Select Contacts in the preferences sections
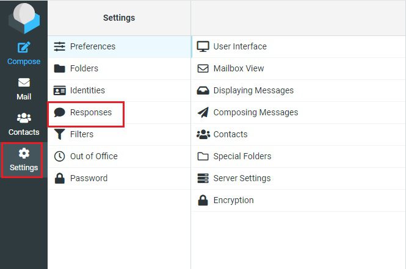This screenshot has height=269, width=406. click(x=299, y=134)
